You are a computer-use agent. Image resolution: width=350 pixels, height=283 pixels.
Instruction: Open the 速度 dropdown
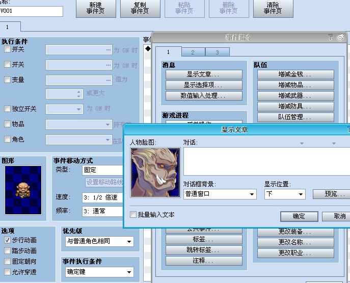pos(103,197)
